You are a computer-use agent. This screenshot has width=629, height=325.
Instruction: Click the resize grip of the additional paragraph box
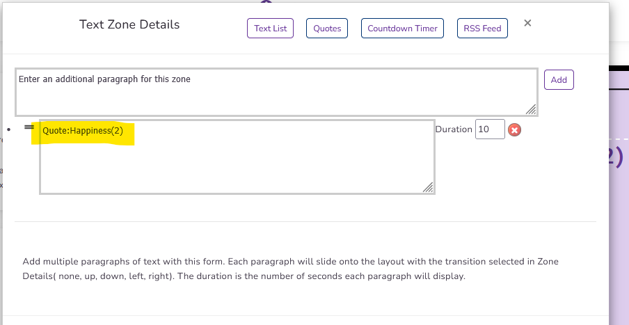click(x=531, y=109)
